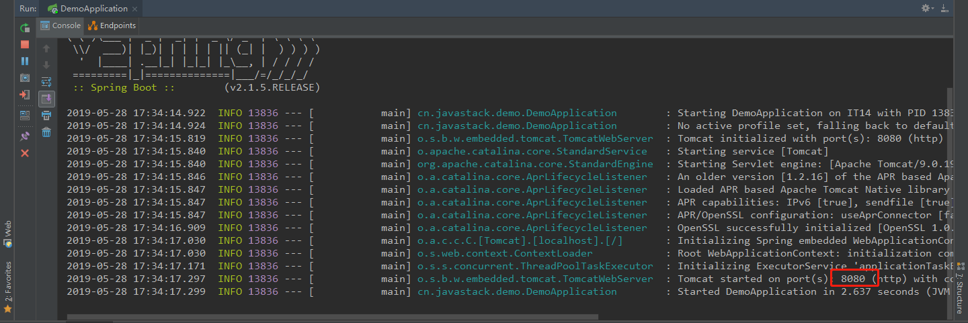
Task: Dump threads using the camera icon
Action: pyautogui.click(x=25, y=78)
